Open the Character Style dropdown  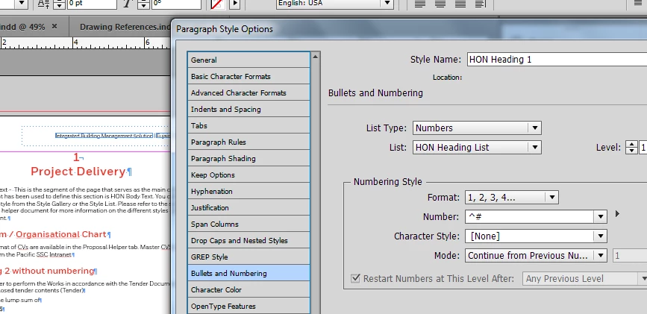(536, 236)
